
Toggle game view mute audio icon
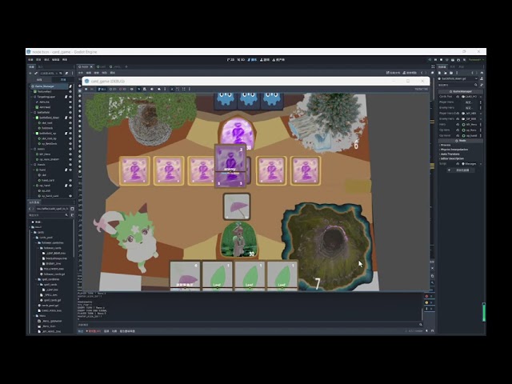[x=151, y=89]
